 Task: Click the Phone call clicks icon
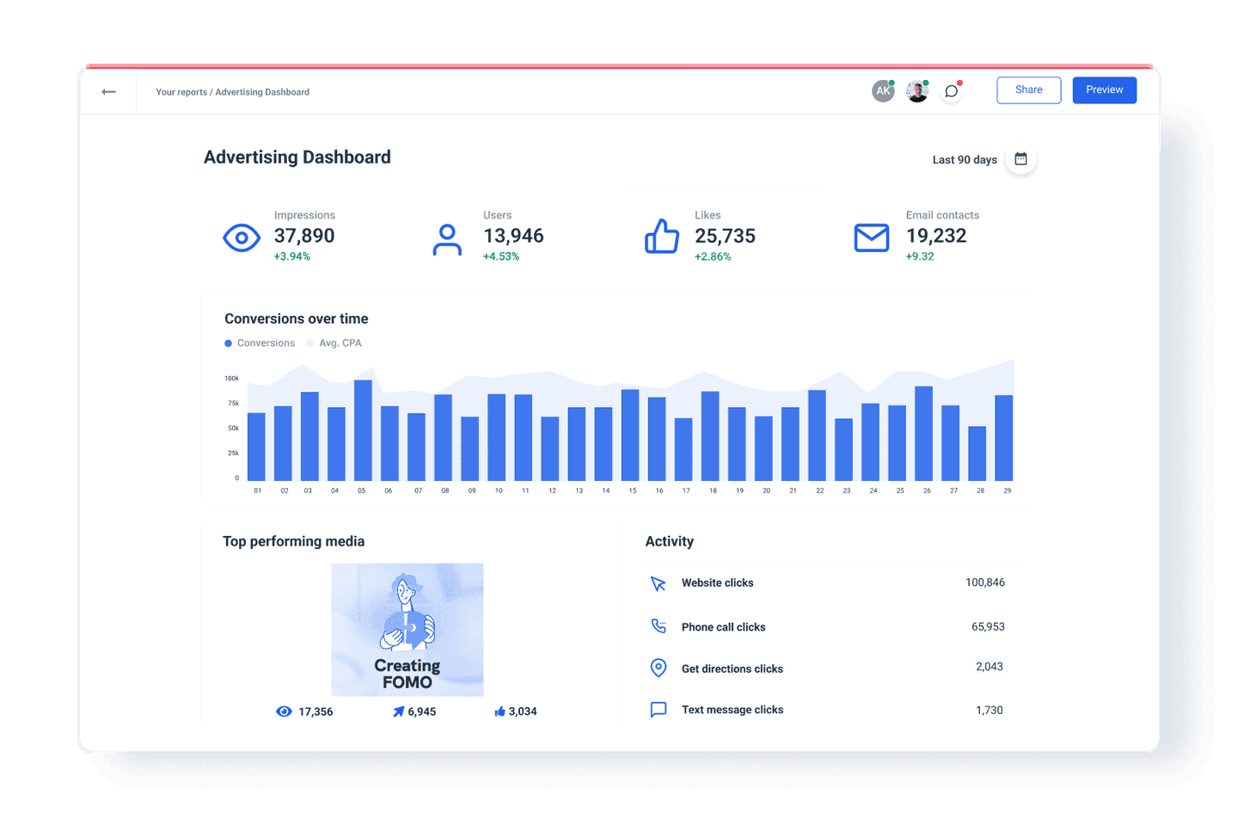(x=659, y=626)
